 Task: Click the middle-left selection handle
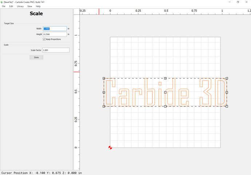point(104,92)
